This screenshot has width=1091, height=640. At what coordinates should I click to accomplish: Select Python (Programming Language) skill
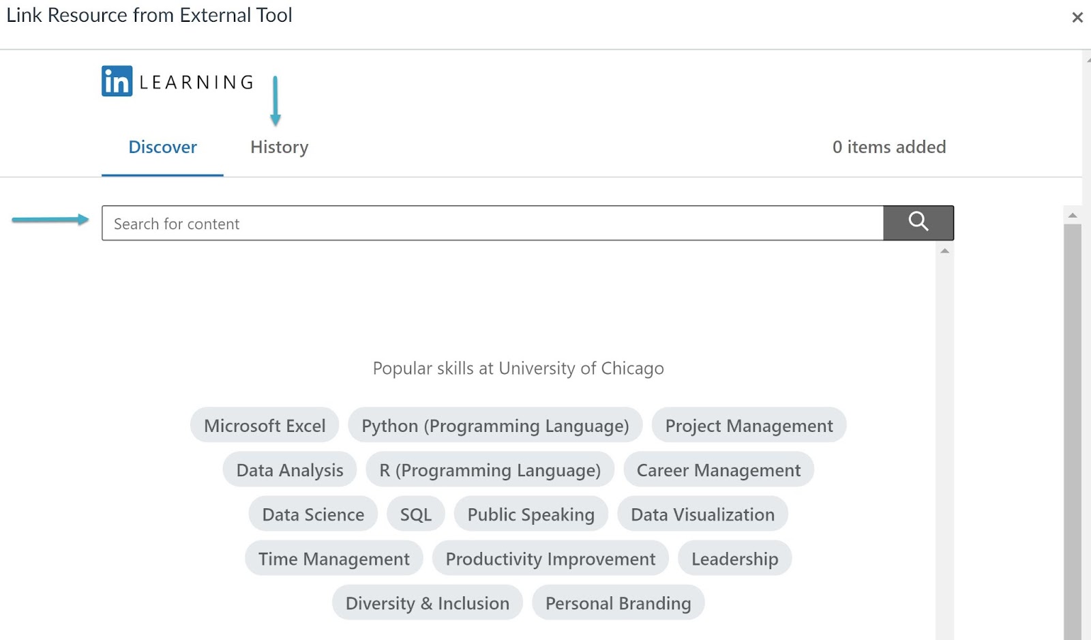pos(495,426)
